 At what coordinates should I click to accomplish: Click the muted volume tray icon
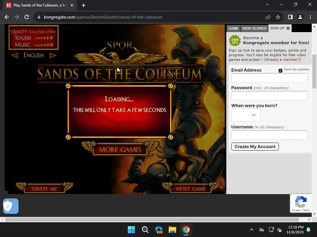[280, 230]
